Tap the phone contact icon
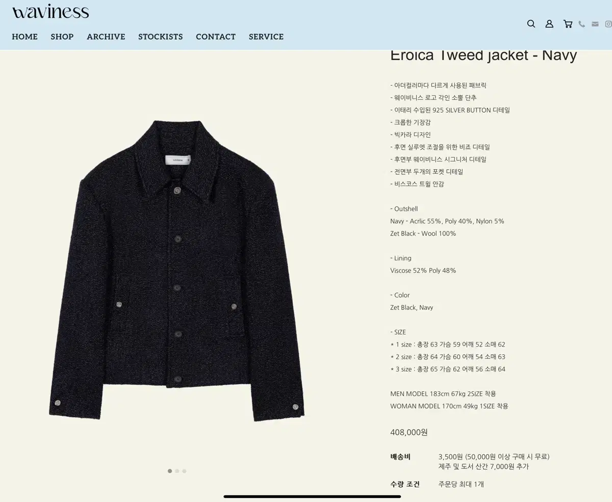 click(x=581, y=24)
